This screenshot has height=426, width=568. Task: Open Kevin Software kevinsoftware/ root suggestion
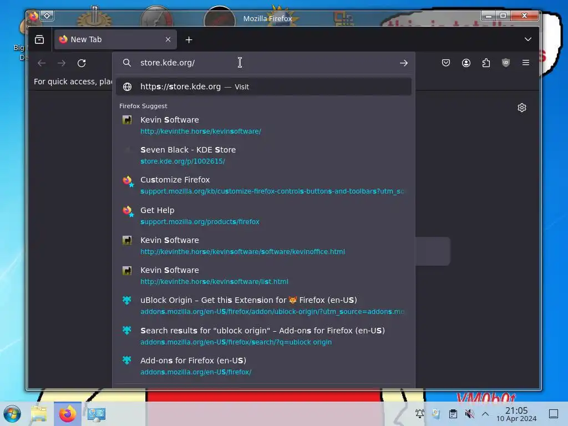click(x=263, y=125)
